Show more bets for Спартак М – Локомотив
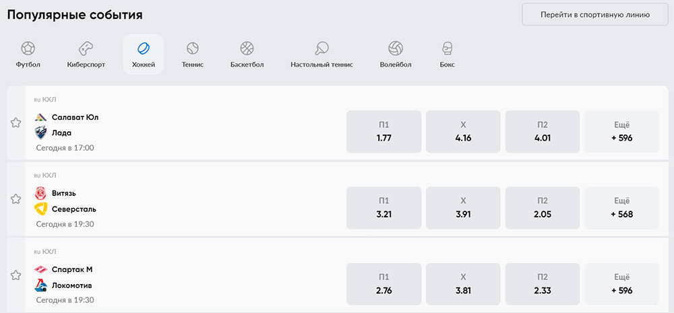Screen dimensions: 674x313 621,284
